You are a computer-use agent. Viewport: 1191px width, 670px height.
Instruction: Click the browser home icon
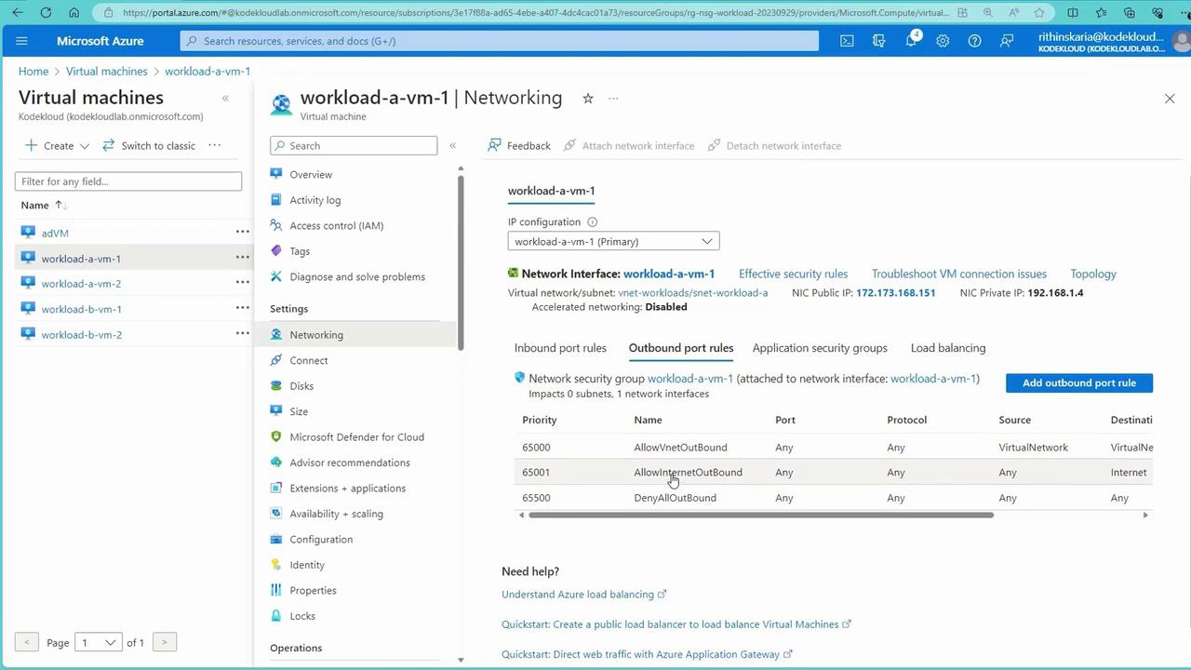[74, 13]
